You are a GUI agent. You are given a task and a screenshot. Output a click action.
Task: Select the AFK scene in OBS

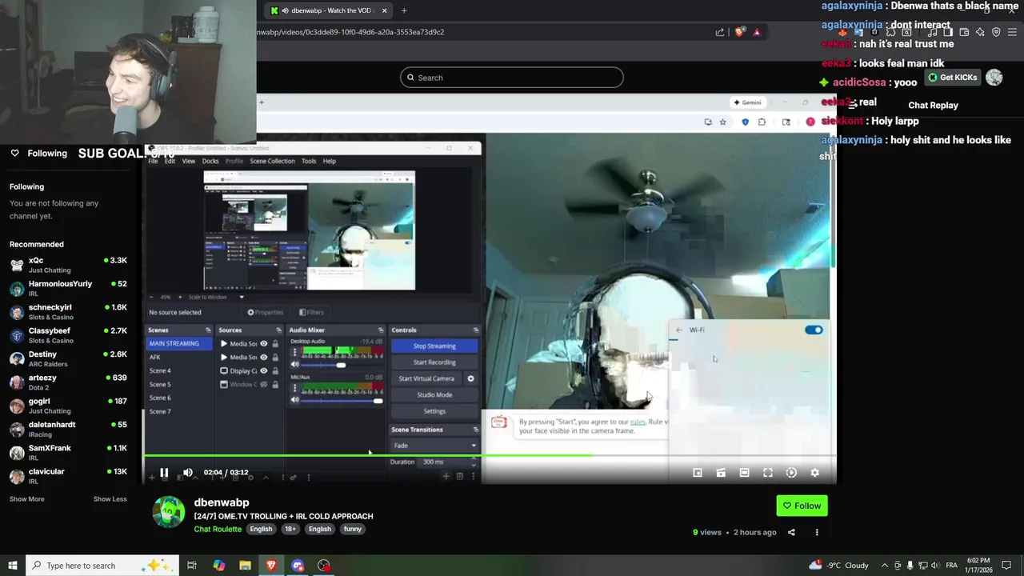pyautogui.click(x=155, y=357)
